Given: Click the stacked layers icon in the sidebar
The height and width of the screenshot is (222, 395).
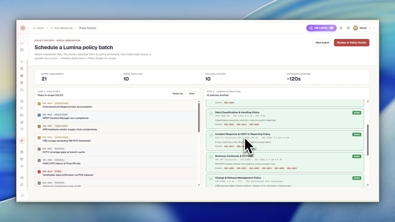Looking at the screenshot, I should click(x=22, y=101).
